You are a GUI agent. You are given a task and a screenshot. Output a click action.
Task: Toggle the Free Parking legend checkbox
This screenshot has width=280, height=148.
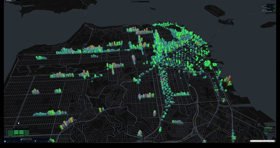click(265, 135)
